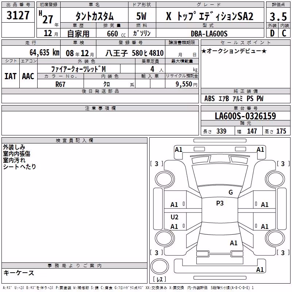The width and height of the screenshot is (292, 292).
Task: Click air conditioner code AAC
Action: click(x=28, y=76)
